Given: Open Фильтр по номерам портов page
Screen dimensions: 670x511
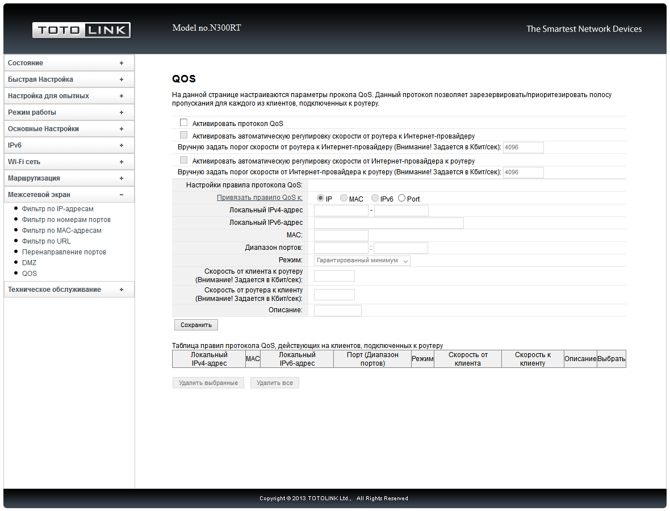Looking at the screenshot, I should 66,220.
